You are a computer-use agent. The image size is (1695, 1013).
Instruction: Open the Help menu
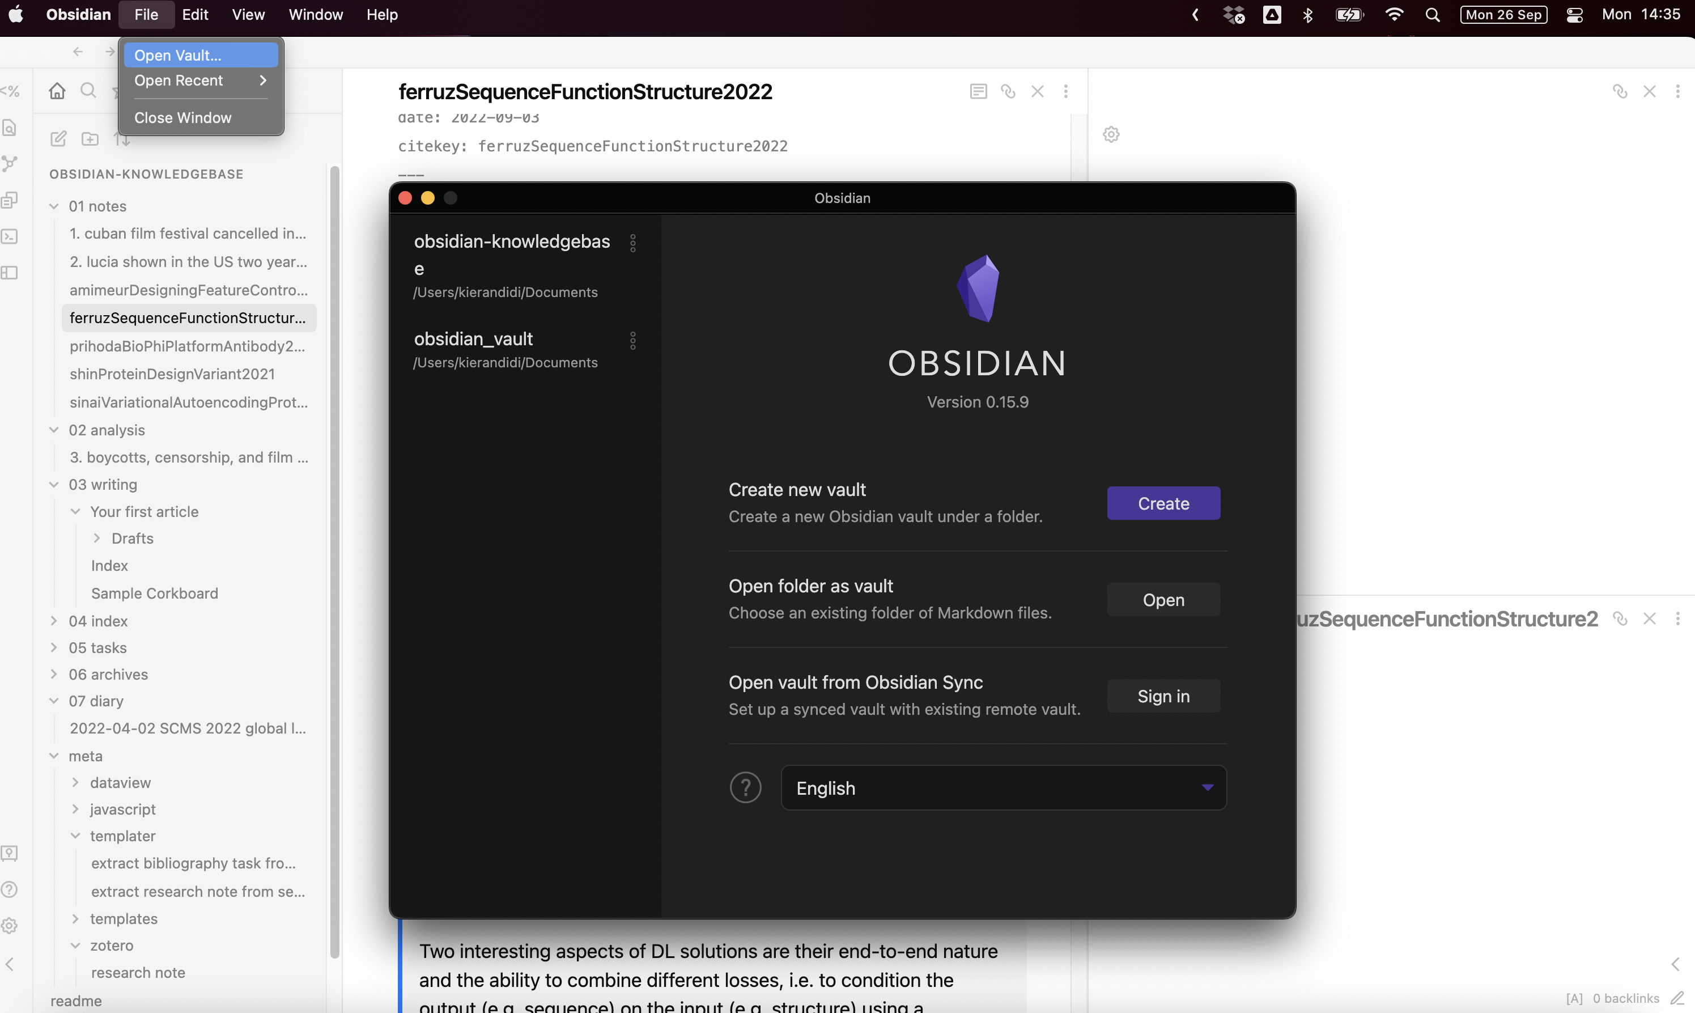[382, 14]
